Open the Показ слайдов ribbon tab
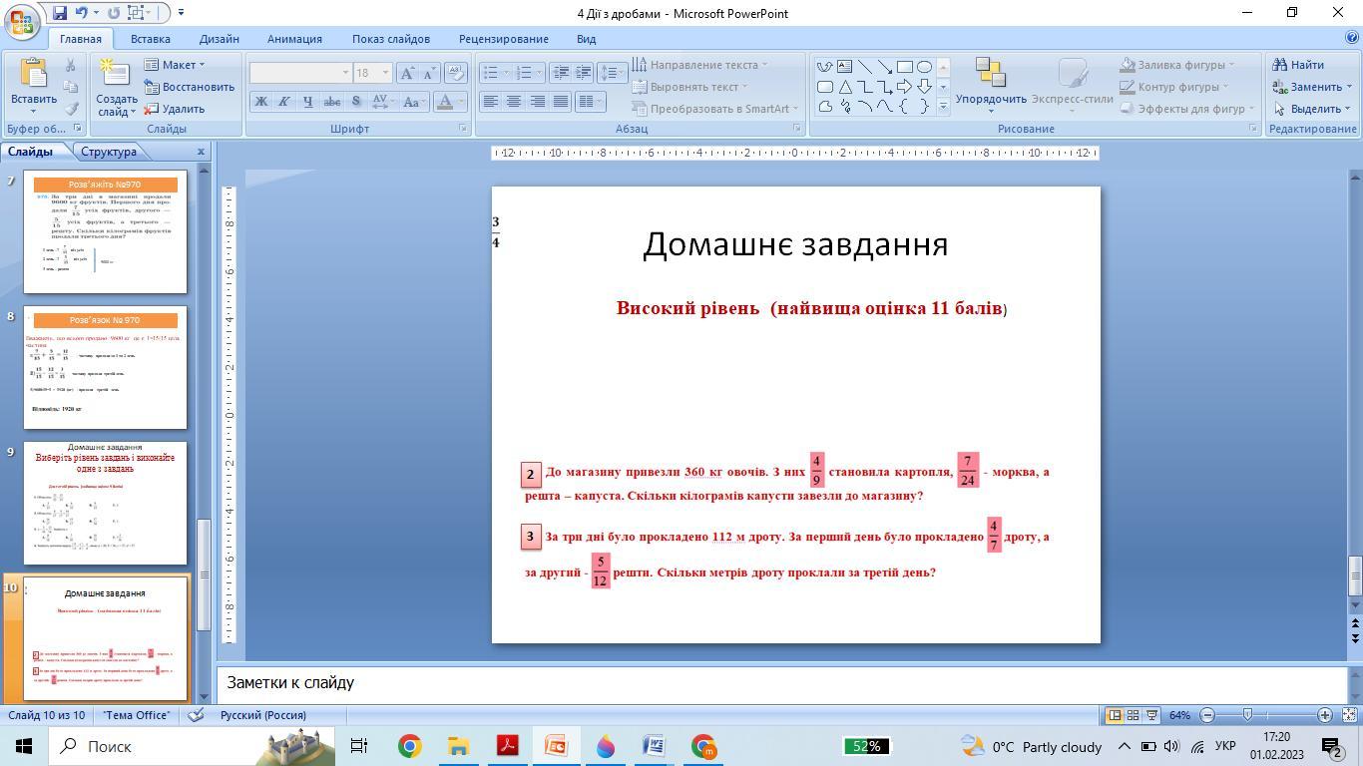The width and height of the screenshot is (1363, 766). (391, 39)
